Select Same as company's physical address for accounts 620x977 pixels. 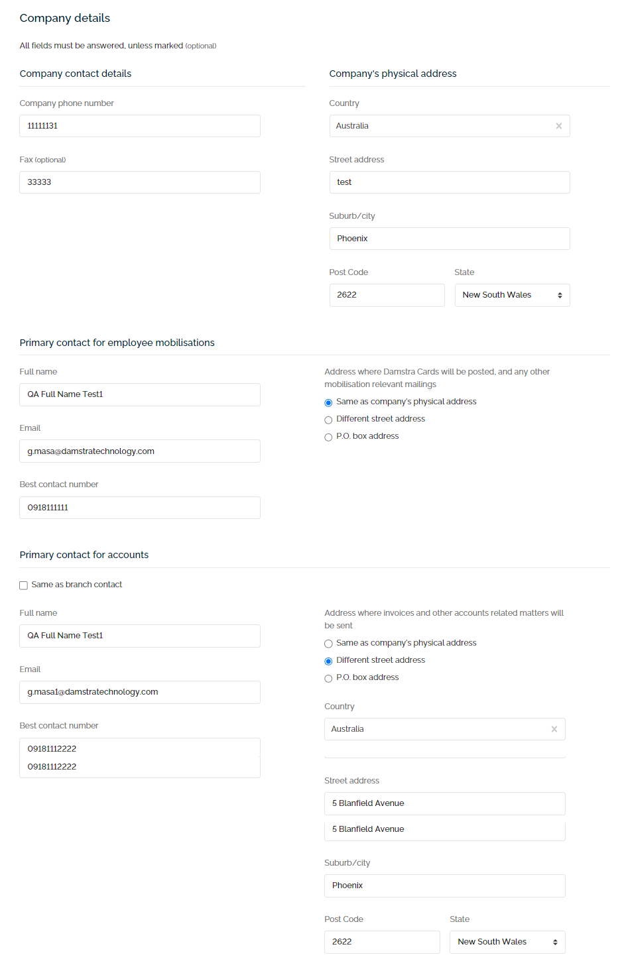click(x=328, y=644)
